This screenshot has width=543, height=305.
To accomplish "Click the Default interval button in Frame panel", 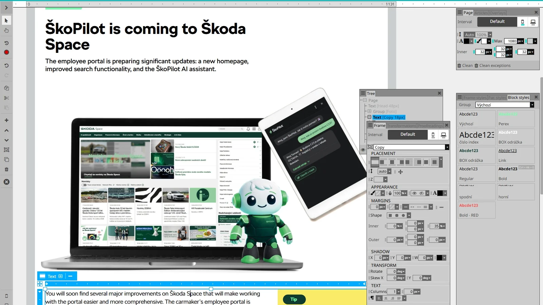I will coord(408,135).
